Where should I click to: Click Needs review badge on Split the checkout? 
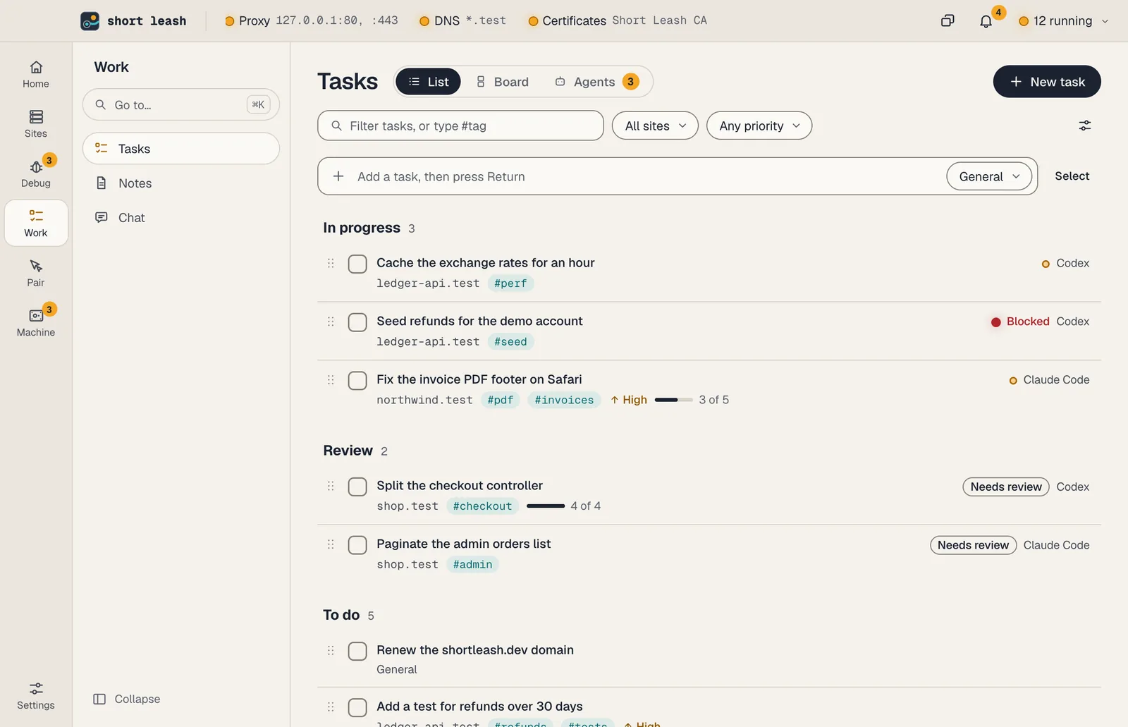[1006, 487]
